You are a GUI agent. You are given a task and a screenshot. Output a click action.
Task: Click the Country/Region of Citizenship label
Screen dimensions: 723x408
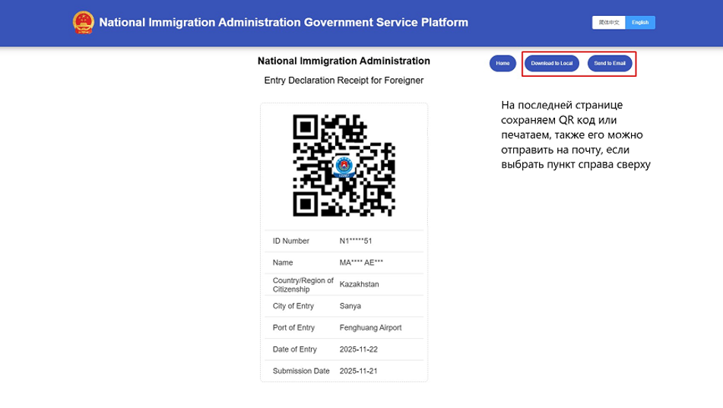(x=303, y=284)
